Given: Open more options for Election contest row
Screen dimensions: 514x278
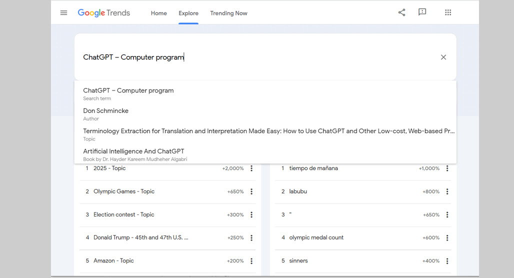Looking at the screenshot, I should coord(251,214).
